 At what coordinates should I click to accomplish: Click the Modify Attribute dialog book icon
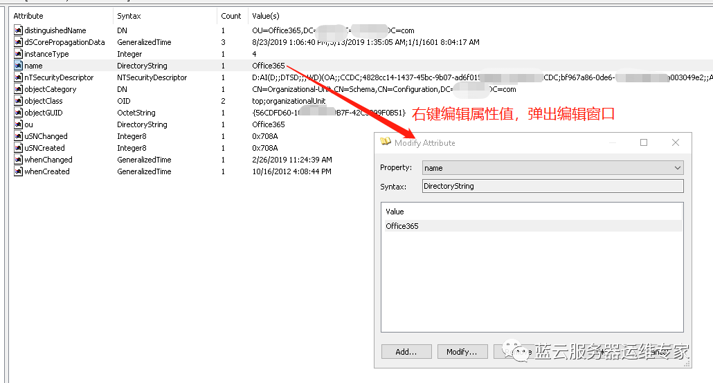point(386,142)
